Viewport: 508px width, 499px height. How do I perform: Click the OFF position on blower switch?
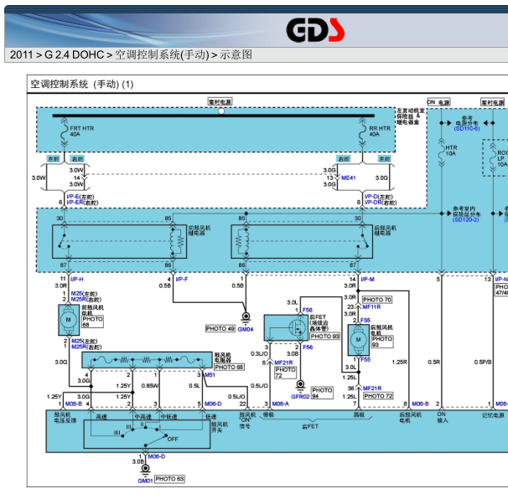tap(173, 439)
